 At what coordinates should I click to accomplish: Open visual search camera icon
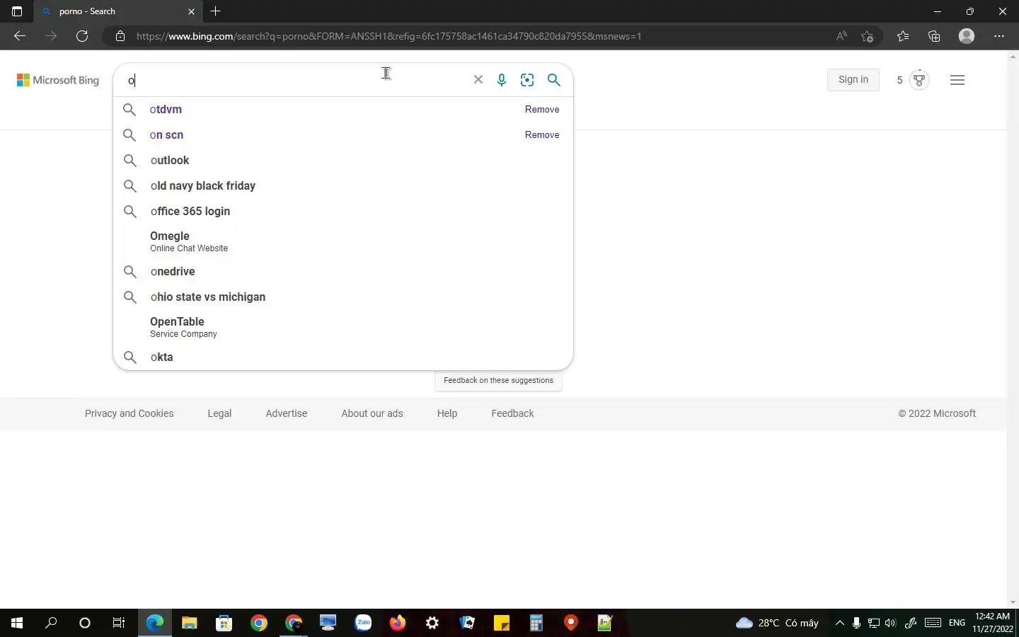click(x=527, y=80)
